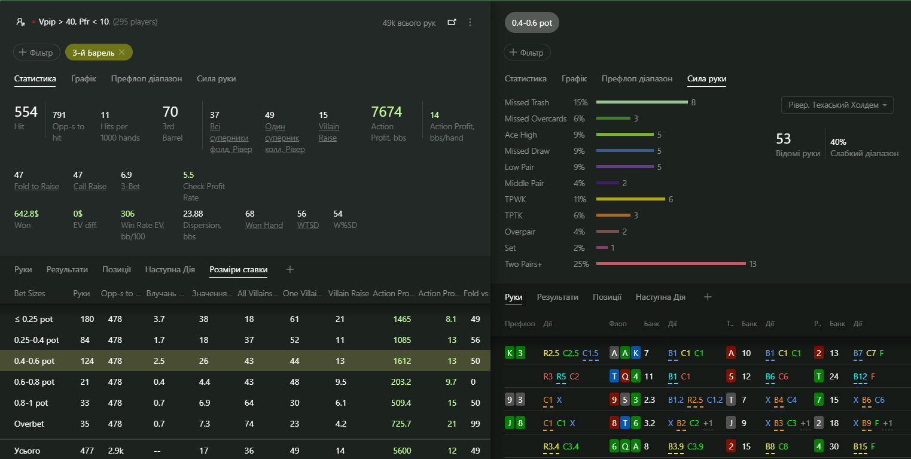Viewport: 911px width, 459px height.
Task: Click the pop-out window icon beside 49k всього рук
Action: (x=452, y=22)
